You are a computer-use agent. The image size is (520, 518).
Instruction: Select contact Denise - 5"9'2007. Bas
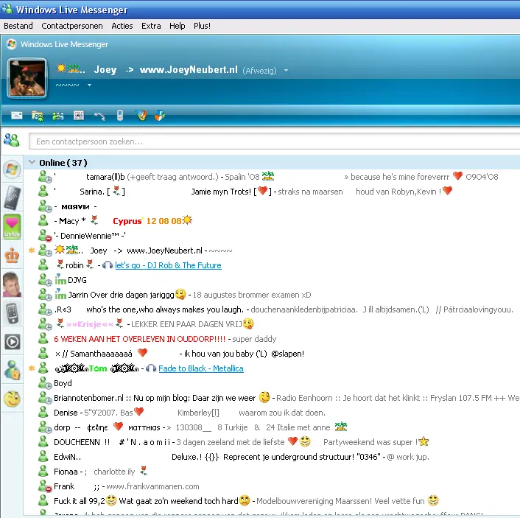tap(272, 413)
